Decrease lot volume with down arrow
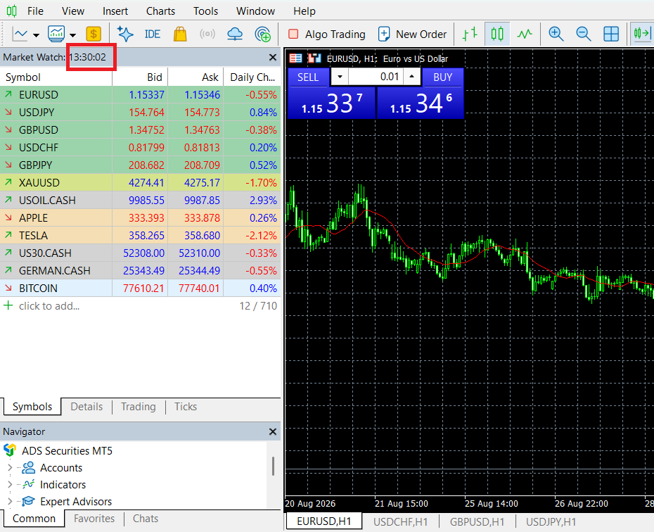654x532 pixels. pyautogui.click(x=340, y=77)
